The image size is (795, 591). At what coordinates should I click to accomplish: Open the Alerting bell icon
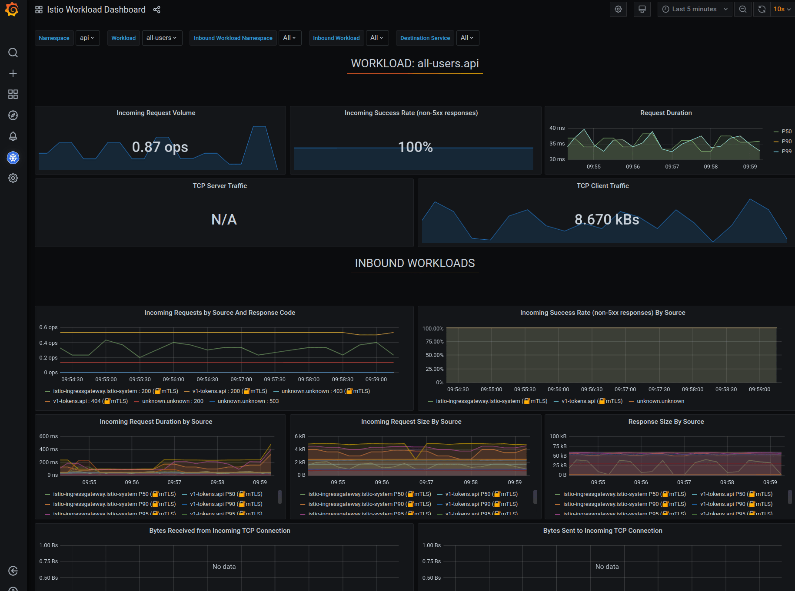pyautogui.click(x=13, y=136)
